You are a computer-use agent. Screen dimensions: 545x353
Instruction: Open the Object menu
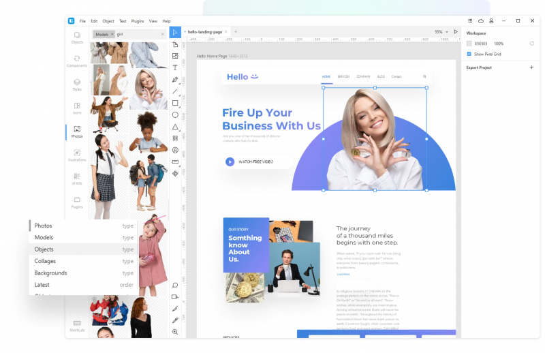(108, 21)
